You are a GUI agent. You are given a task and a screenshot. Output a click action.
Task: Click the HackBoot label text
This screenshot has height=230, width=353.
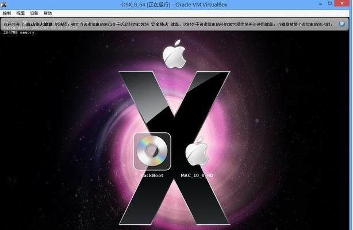[x=152, y=175]
